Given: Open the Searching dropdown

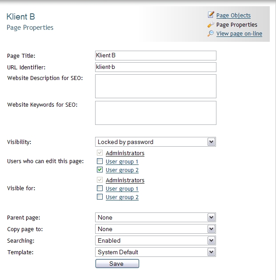Looking at the screenshot, I should [x=156, y=240].
